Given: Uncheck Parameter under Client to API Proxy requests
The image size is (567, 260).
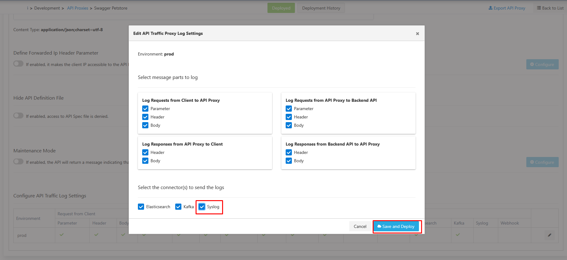Looking at the screenshot, I should coord(145,109).
